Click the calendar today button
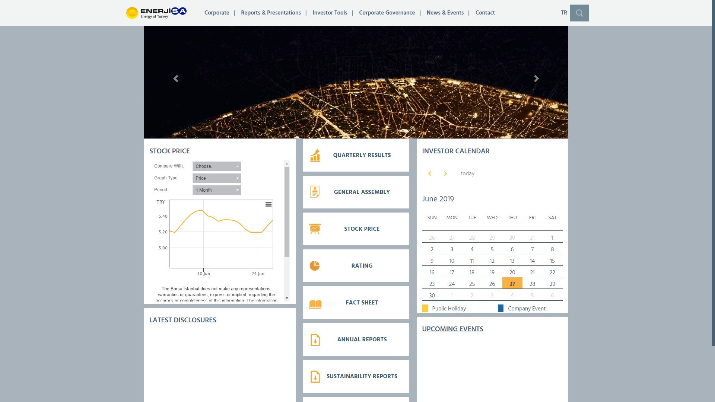Screen dimensions: 715x402 (x=467, y=173)
